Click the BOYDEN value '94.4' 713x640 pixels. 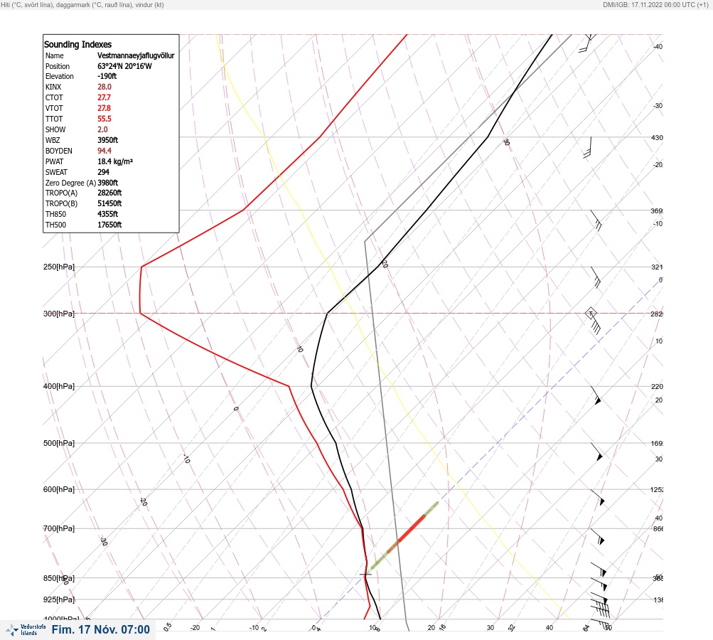pos(104,151)
